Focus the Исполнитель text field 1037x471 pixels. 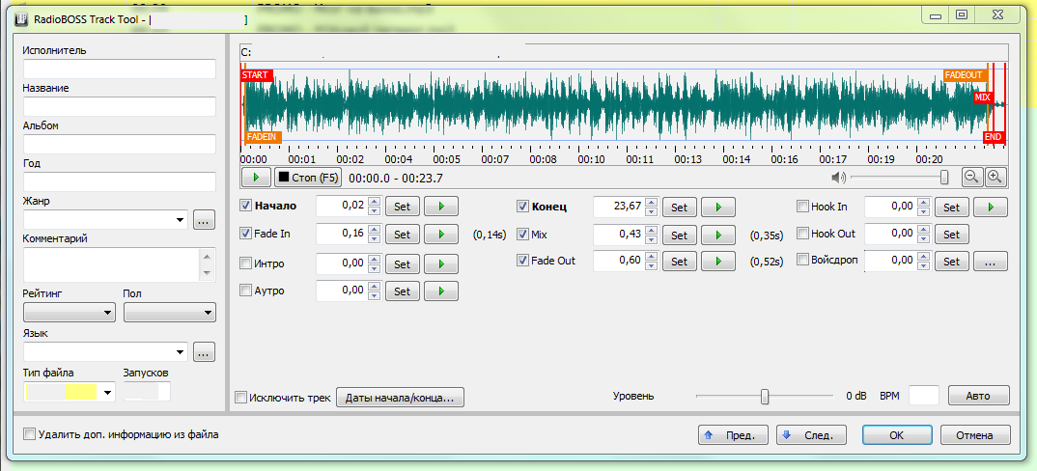[120, 69]
